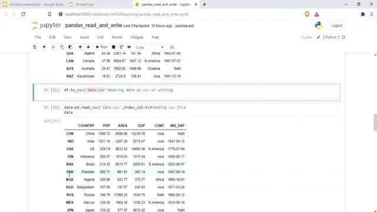Cut selected cells with the scissors icon
The height and width of the screenshot is (212, 377).
pos(54,47)
